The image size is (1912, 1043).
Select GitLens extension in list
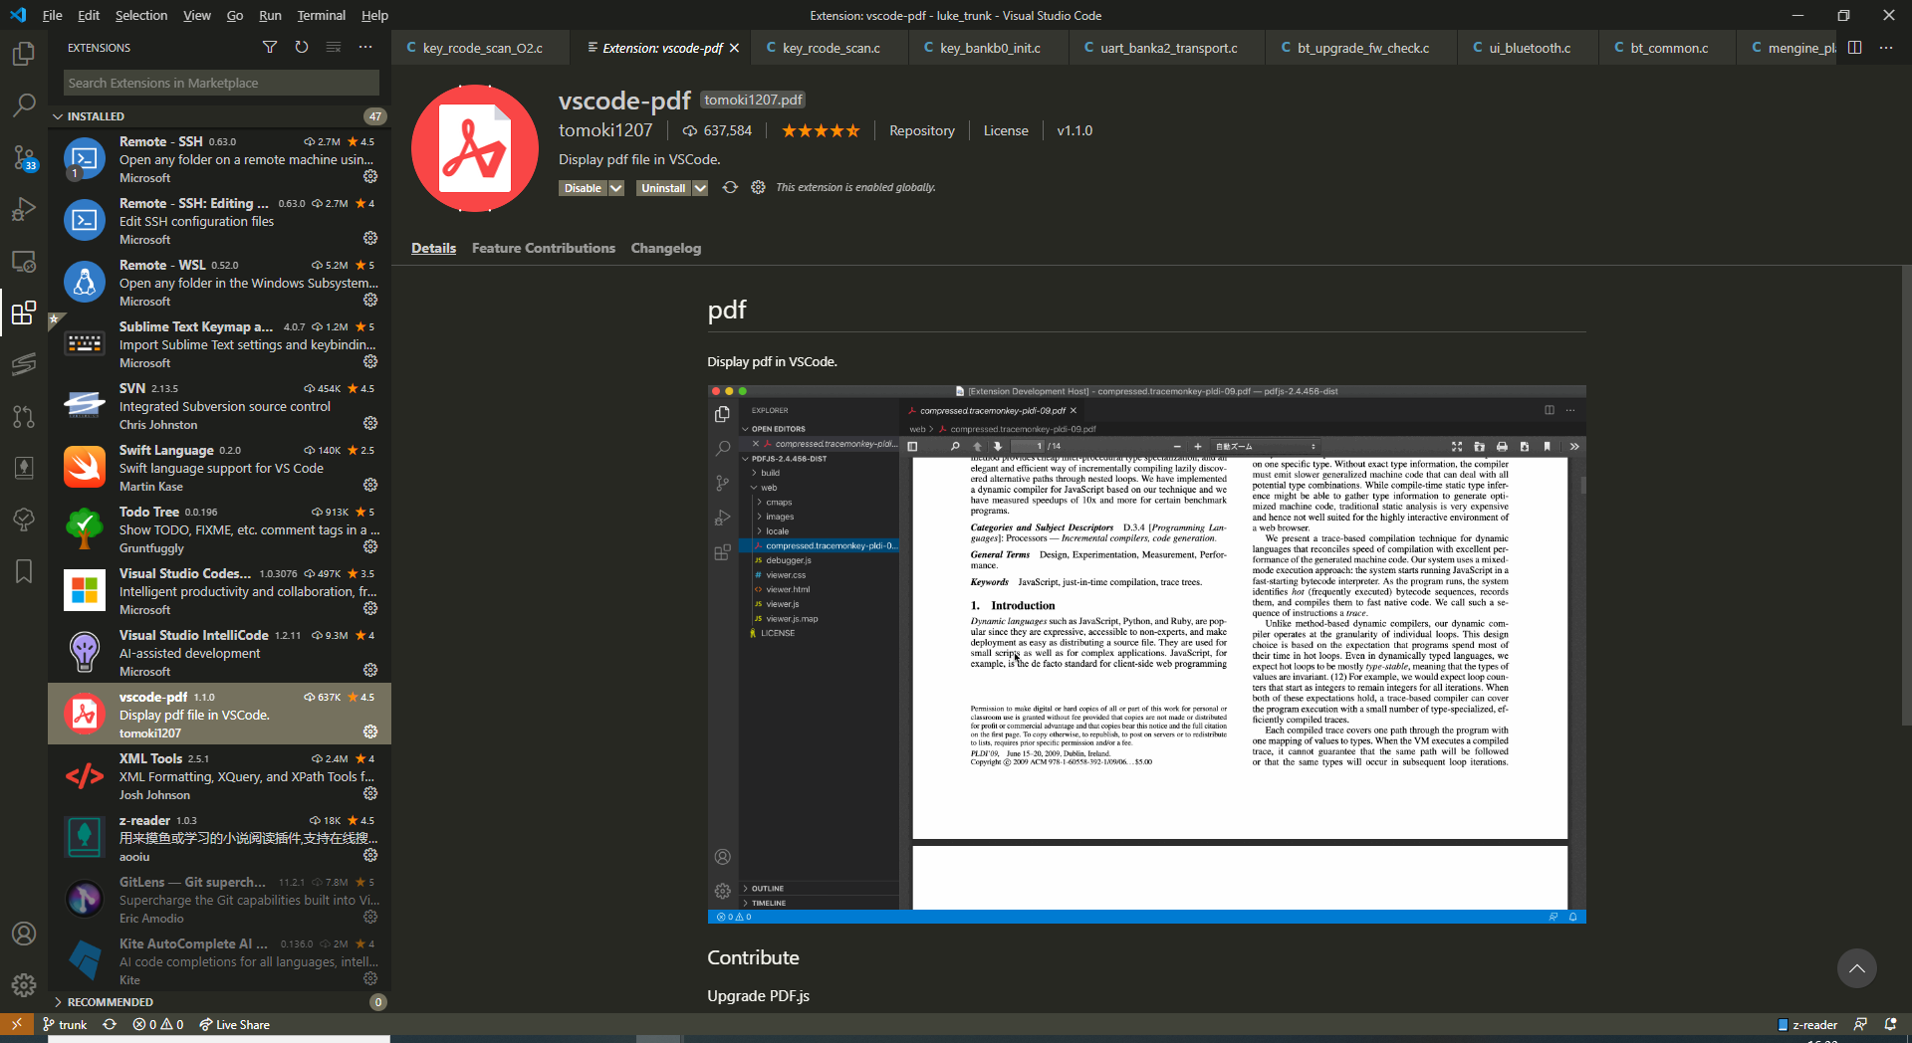pyautogui.click(x=219, y=899)
